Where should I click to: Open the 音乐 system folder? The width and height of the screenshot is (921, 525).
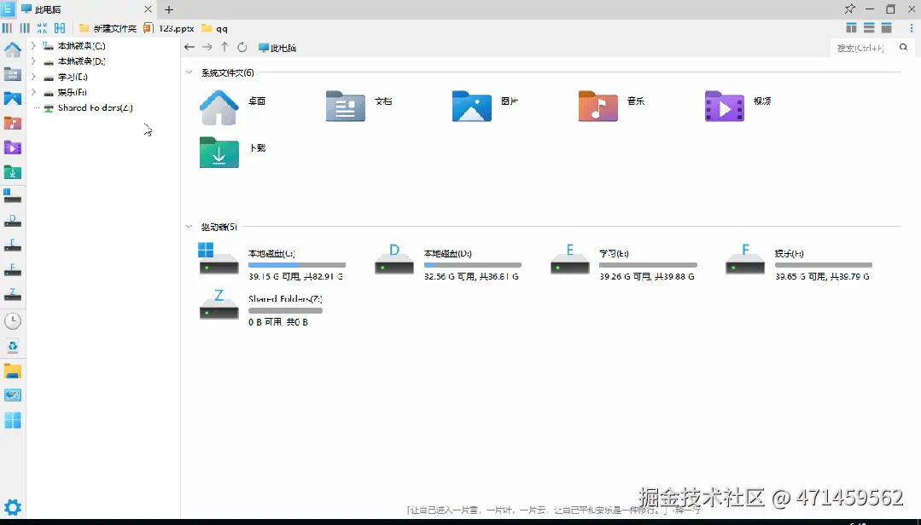611,107
